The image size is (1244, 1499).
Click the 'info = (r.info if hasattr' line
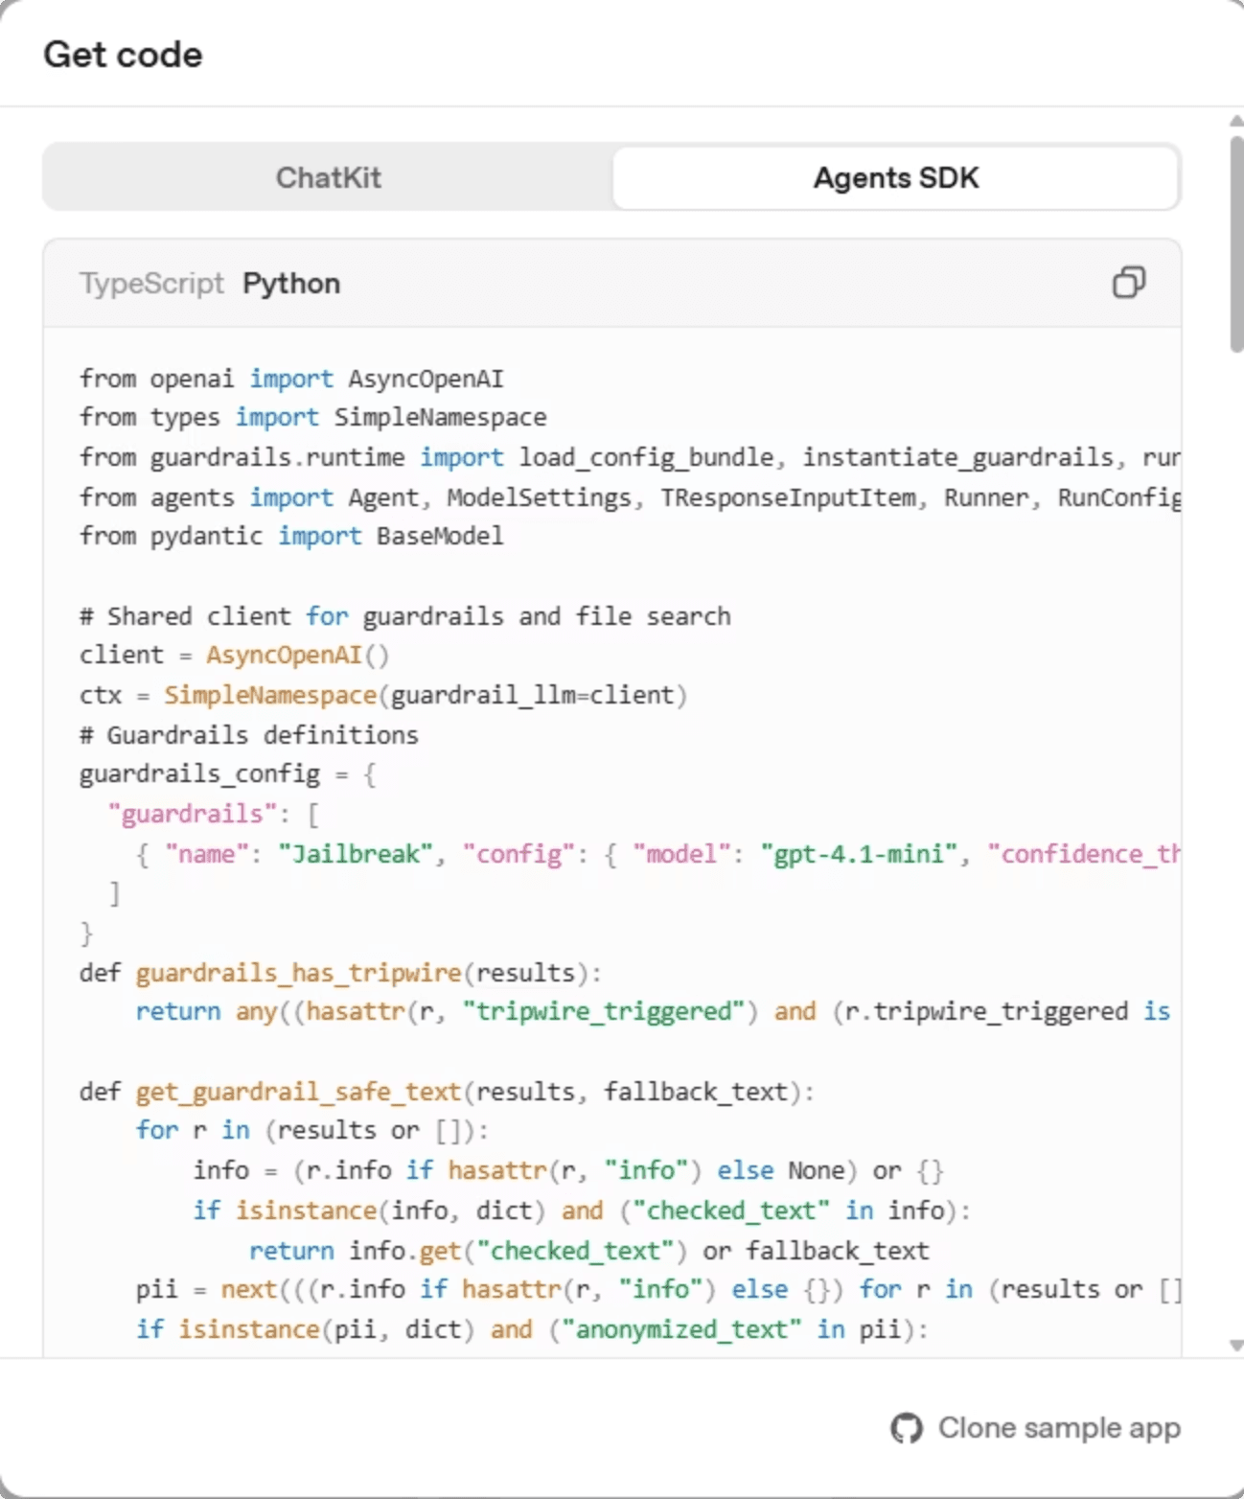coord(568,1171)
